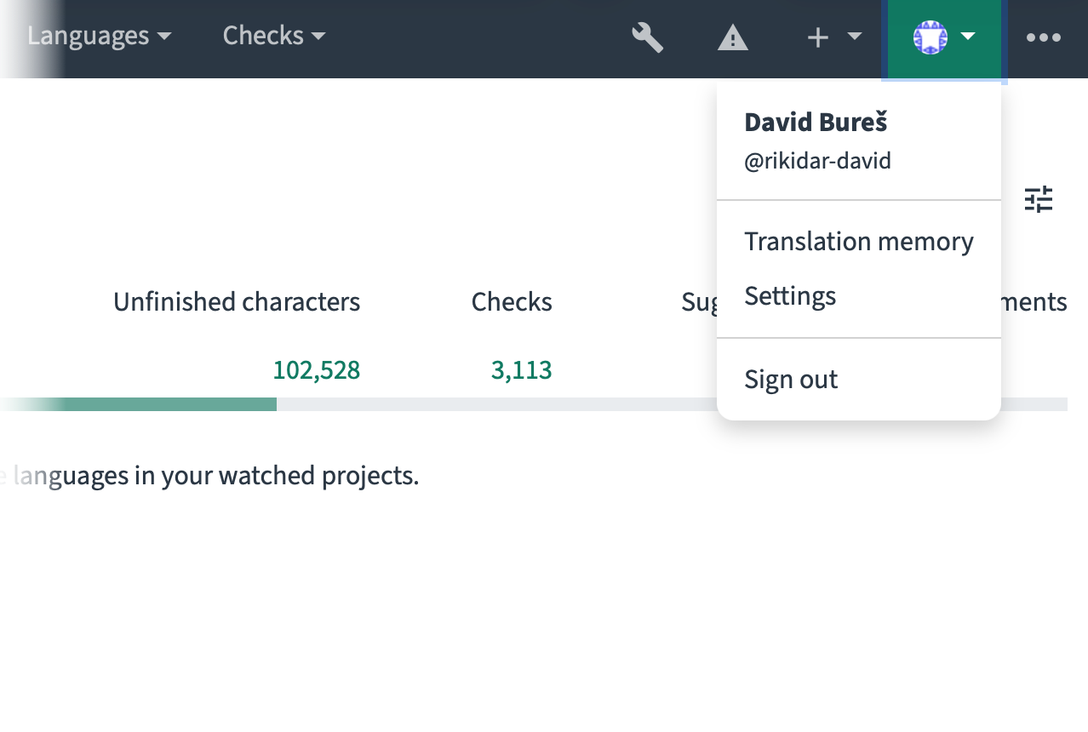1088x732 pixels.
Task: Expand the Checks dropdown menu
Action: tap(274, 36)
